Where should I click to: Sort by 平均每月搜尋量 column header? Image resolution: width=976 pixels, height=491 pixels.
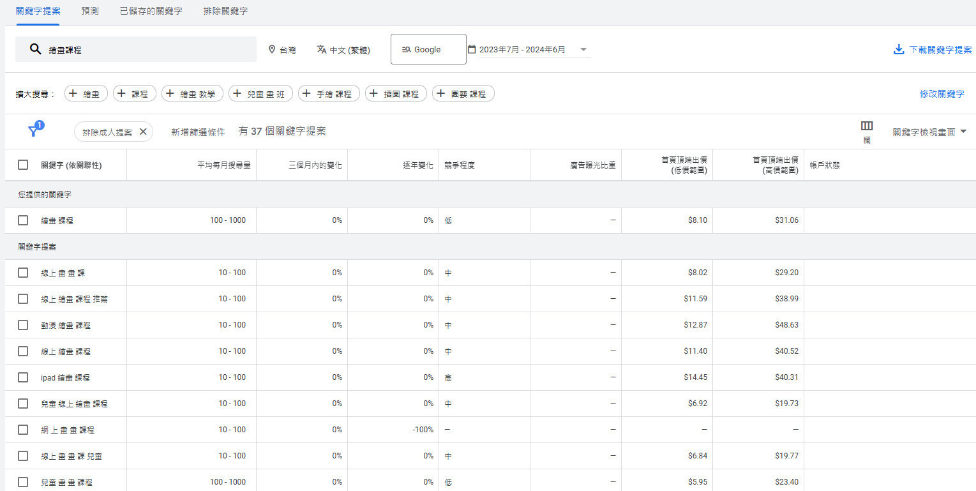tap(223, 165)
